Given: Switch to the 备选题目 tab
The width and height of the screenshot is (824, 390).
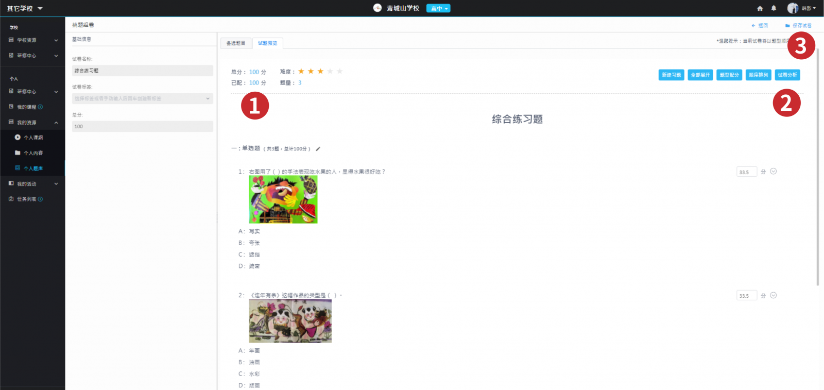Looking at the screenshot, I should pos(236,43).
